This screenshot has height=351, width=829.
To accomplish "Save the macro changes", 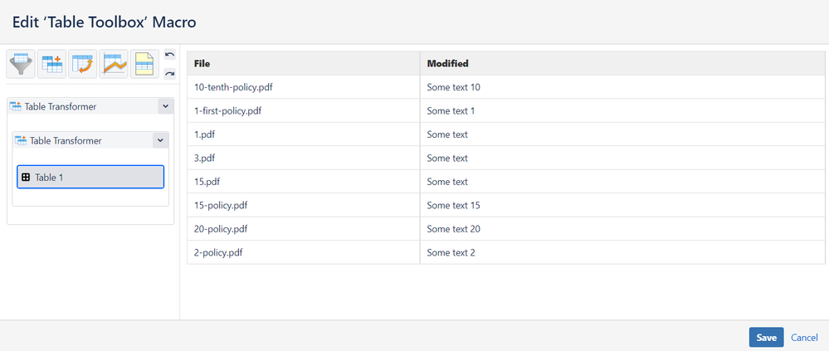I will coord(766,338).
